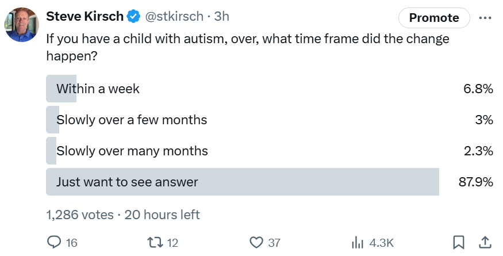This screenshot has width=503, height=256.
Task: Bookmark this post
Action: pyautogui.click(x=459, y=243)
